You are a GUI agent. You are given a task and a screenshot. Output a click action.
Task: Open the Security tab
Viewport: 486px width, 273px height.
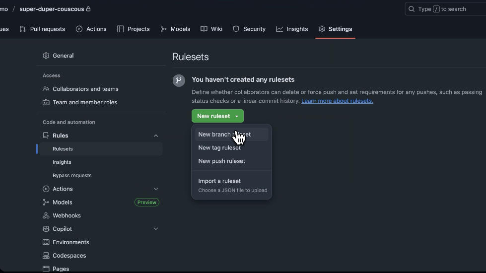(249, 29)
